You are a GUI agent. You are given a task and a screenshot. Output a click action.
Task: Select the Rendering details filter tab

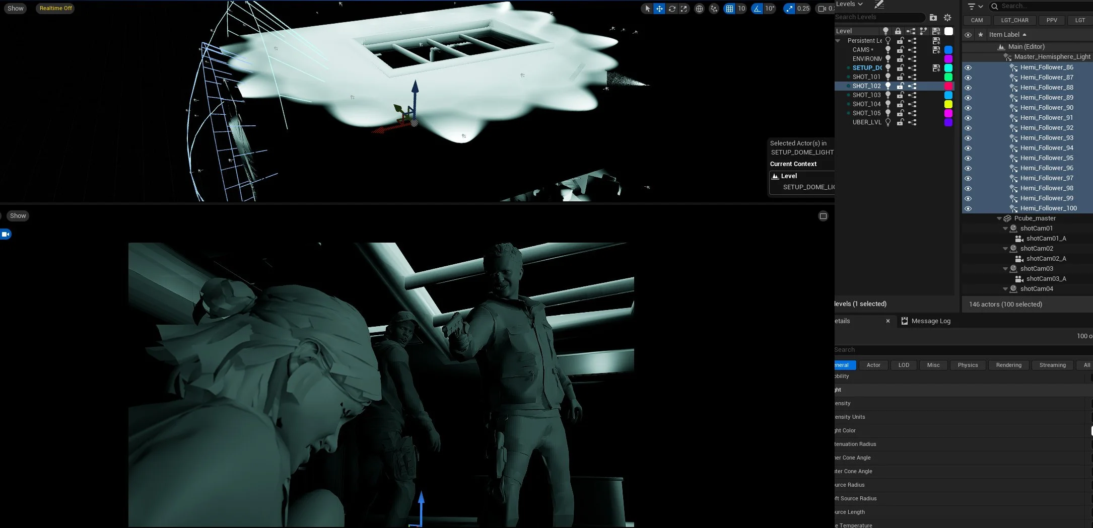coord(1008,365)
